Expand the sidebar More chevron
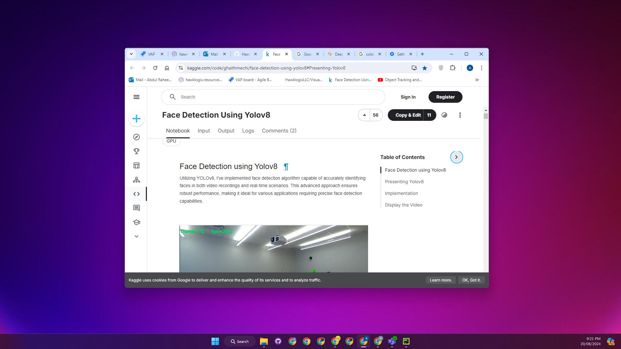The width and height of the screenshot is (621, 349). click(136, 236)
